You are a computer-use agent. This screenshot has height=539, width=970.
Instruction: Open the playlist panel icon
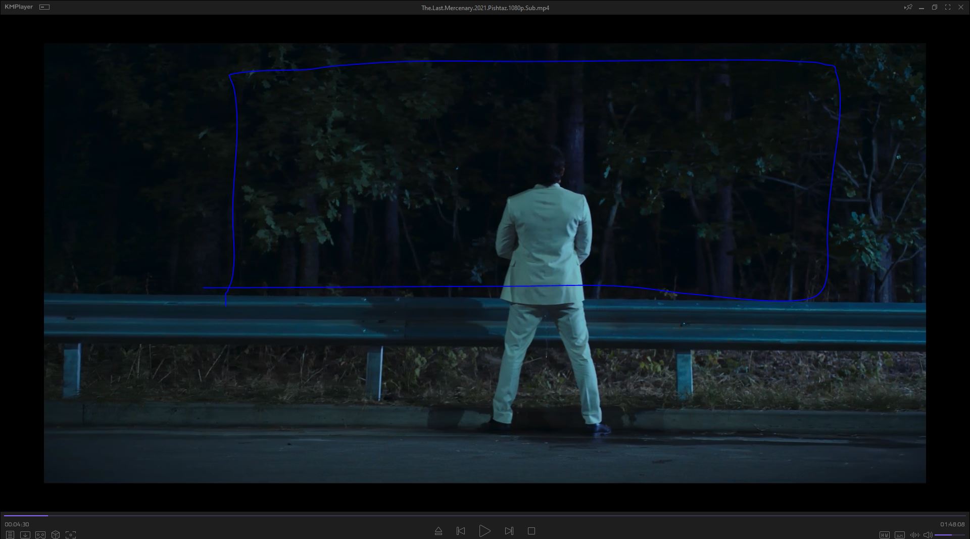(x=10, y=534)
